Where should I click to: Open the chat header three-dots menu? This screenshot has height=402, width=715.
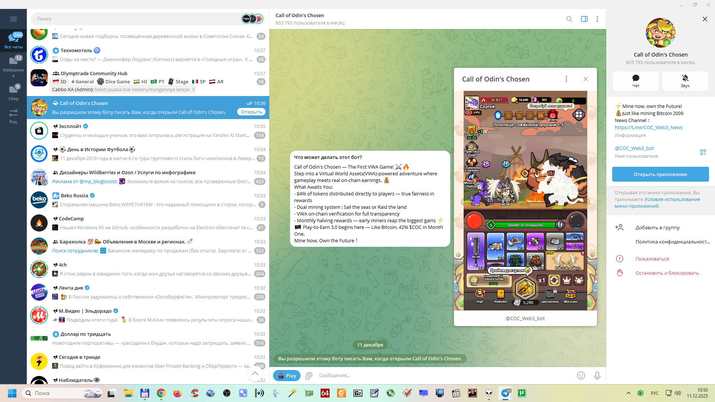[597, 19]
